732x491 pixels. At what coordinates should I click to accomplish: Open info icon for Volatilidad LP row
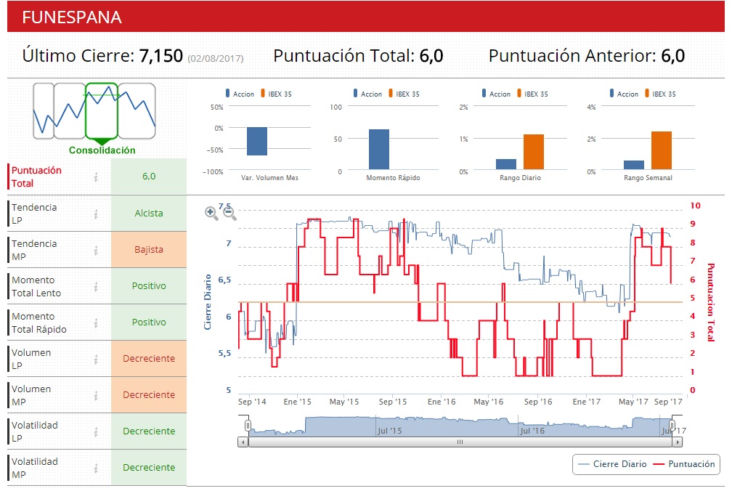pos(96,431)
